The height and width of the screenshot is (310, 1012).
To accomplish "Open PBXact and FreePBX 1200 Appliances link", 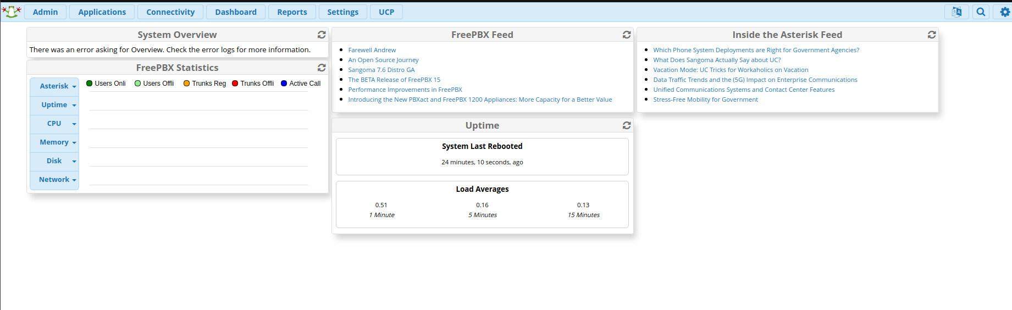I will (480, 99).
